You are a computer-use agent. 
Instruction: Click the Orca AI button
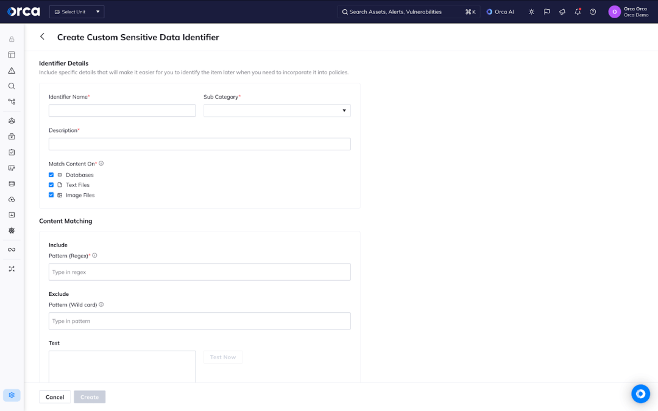(500, 12)
